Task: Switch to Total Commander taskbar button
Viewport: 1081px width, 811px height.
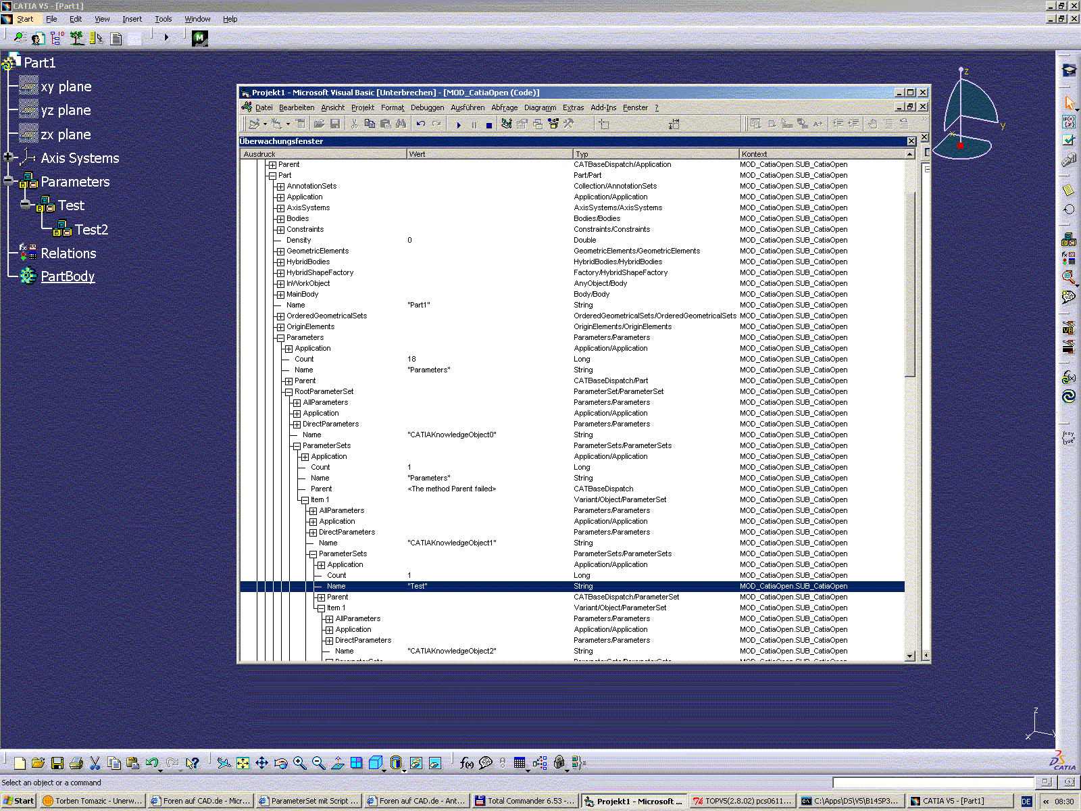Action: click(525, 801)
